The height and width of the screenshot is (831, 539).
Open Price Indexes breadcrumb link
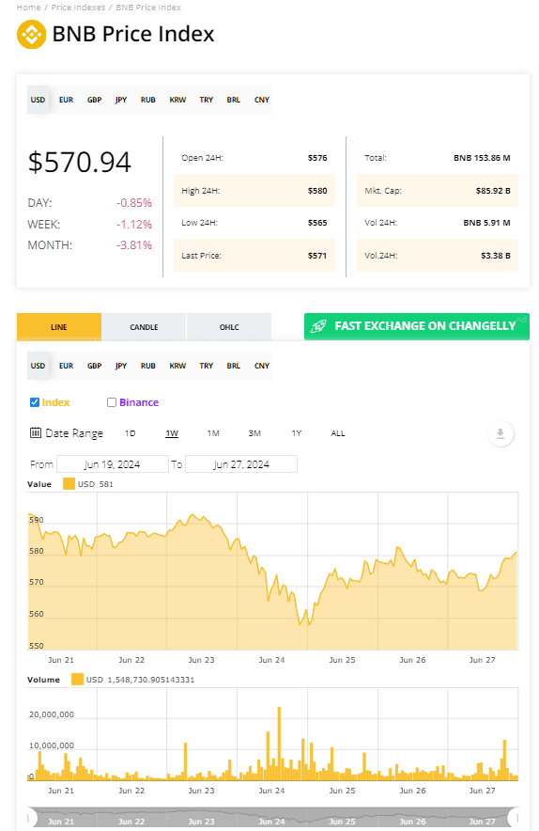(x=78, y=8)
